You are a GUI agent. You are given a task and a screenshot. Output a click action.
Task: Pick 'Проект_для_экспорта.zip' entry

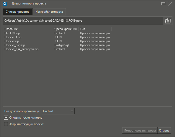click(21, 49)
